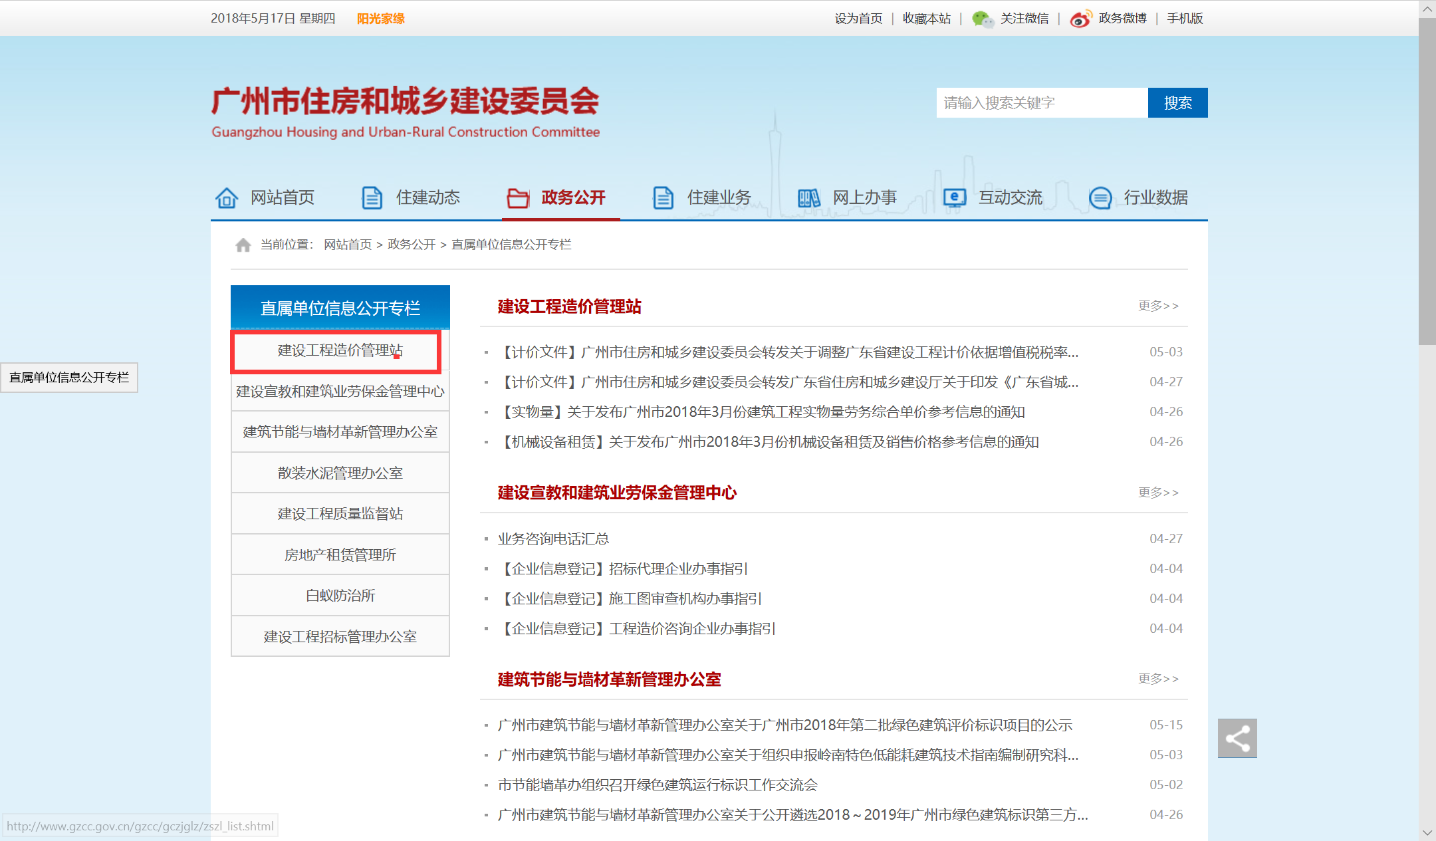Viewport: 1436px width, 841px height.
Task: Click the grey breadcrumb home icon
Action: pos(243,245)
